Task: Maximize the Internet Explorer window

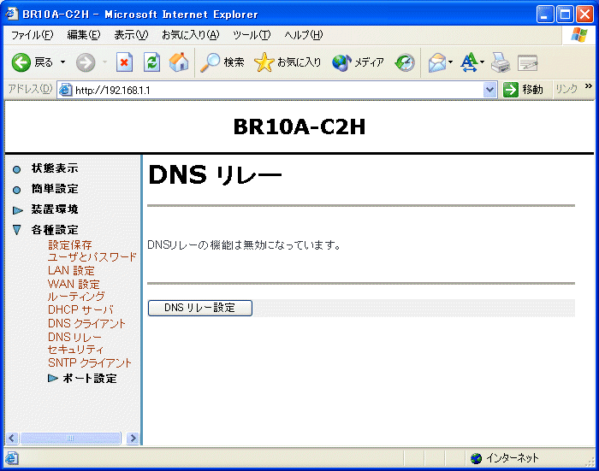Action: pyautogui.click(x=565, y=15)
